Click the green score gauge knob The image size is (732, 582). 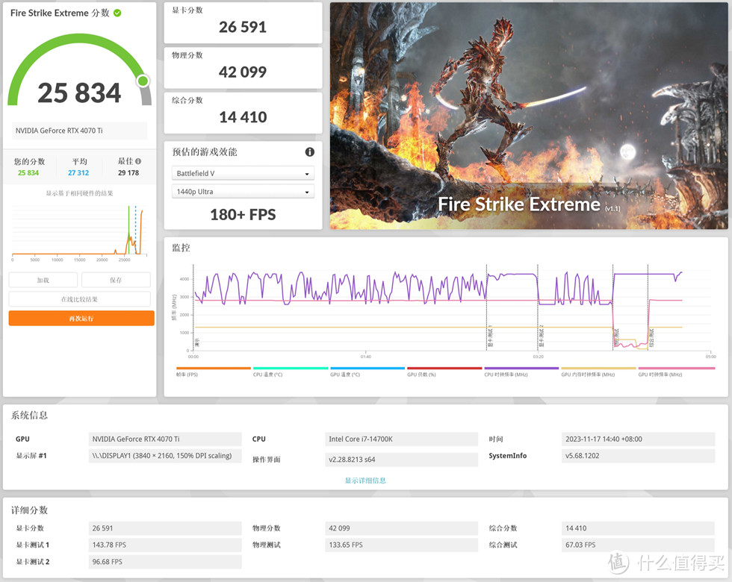(x=143, y=81)
